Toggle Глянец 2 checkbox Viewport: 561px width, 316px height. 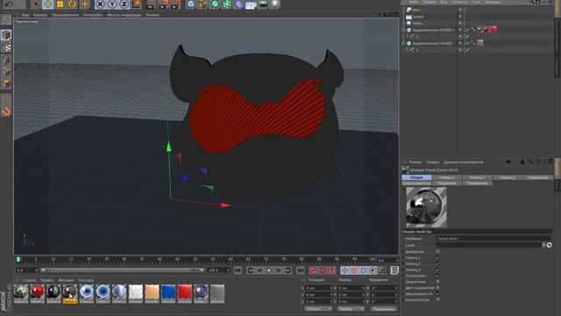point(437,263)
